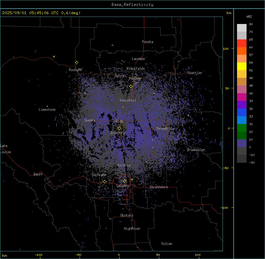Viewport: 265px width, 259px height.
Task: Select the Cochrane label
Action: (99, 175)
